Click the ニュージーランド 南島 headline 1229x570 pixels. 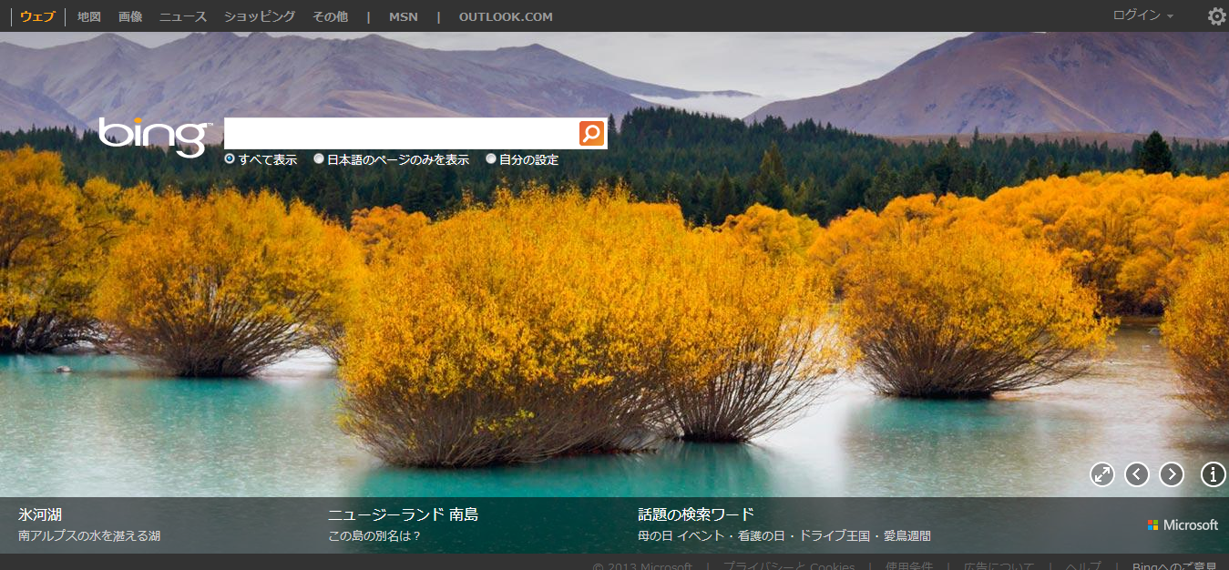403,514
